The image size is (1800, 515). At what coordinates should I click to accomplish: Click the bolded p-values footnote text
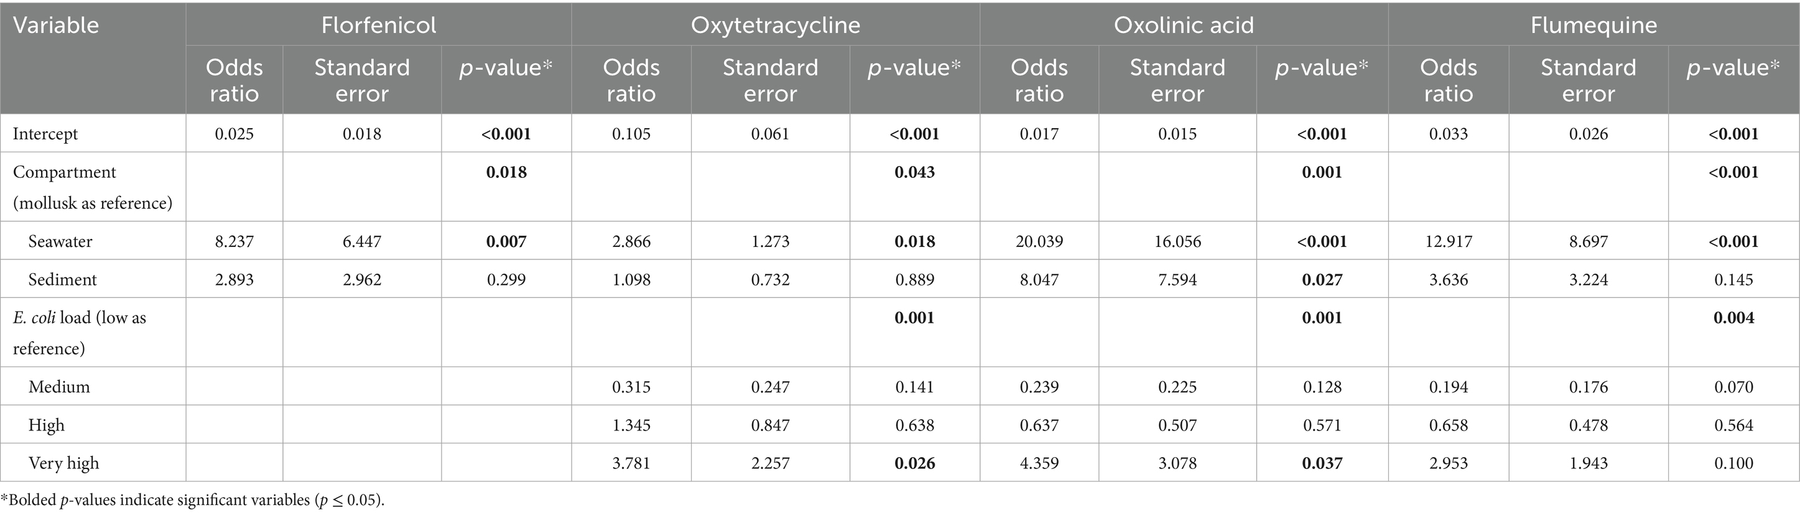click(x=193, y=501)
